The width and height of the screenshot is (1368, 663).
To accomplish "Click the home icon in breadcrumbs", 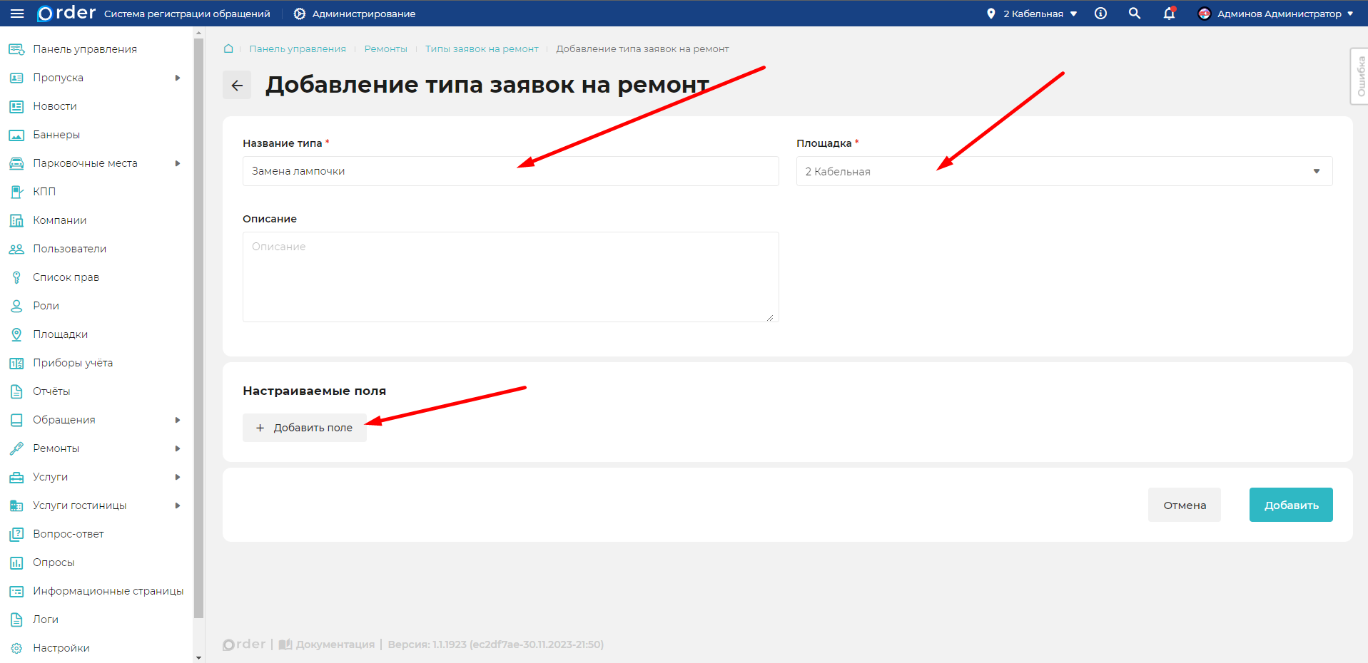I will (228, 48).
